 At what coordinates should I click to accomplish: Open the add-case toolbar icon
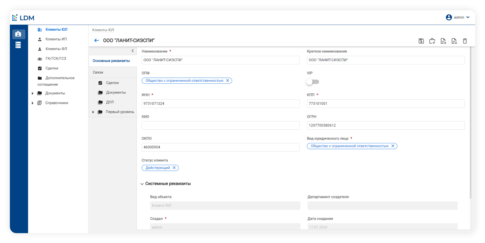click(432, 41)
